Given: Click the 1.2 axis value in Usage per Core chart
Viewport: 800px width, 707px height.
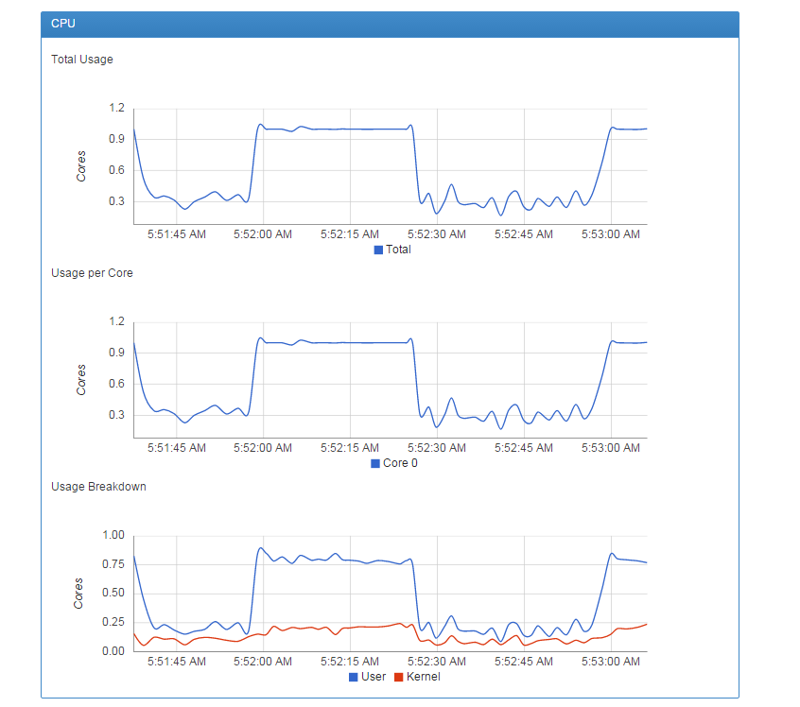Looking at the screenshot, I should click(x=117, y=322).
